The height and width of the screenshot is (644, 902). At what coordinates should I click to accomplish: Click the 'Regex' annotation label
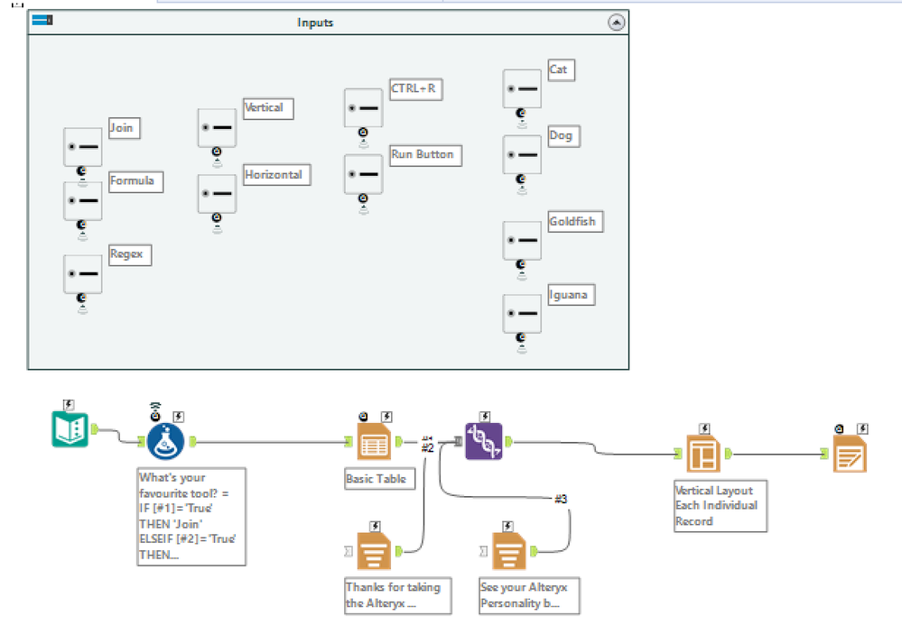(130, 254)
